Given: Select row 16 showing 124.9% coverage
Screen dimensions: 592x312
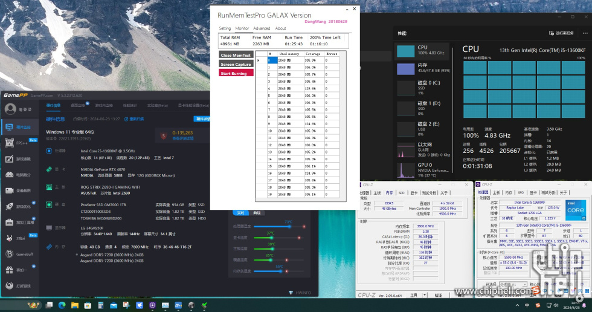Looking at the screenshot, I should point(297,173).
